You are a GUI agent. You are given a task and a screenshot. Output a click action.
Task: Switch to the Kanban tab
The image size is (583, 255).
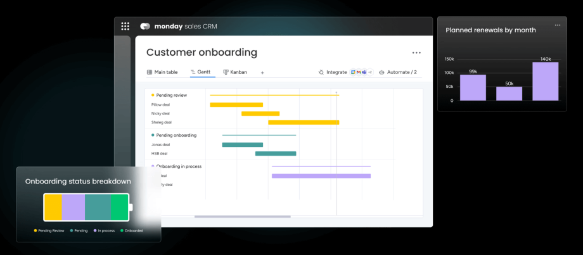[234, 72]
